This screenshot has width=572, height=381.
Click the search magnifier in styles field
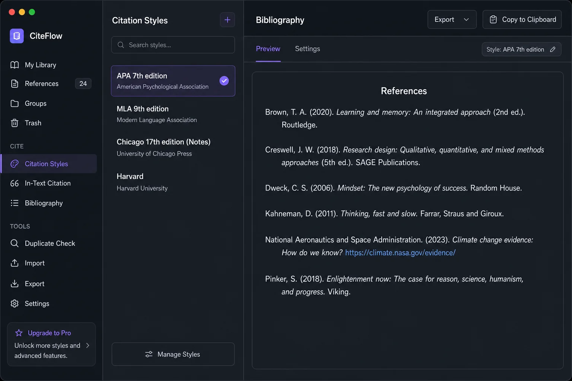click(121, 45)
